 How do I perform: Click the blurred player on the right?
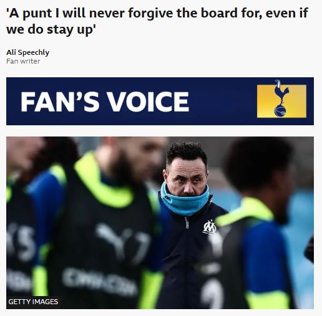[258, 223]
